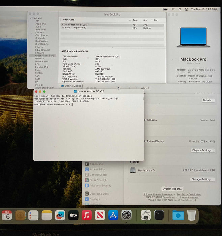Click the Displays sidebar icon
The height and width of the screenshot is (236, 222).
[x=87, y=199]
